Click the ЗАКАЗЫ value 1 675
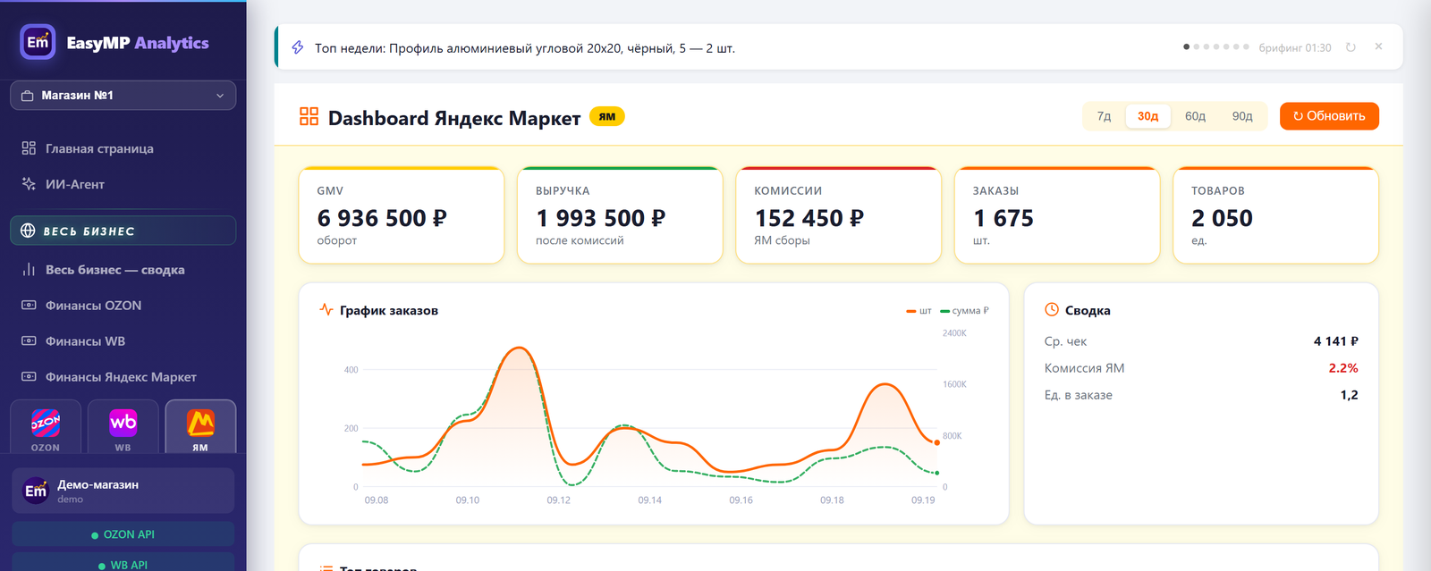The height and width of the screenshot is (571, 1431). pyautogui.click(x=1003, y=218)
